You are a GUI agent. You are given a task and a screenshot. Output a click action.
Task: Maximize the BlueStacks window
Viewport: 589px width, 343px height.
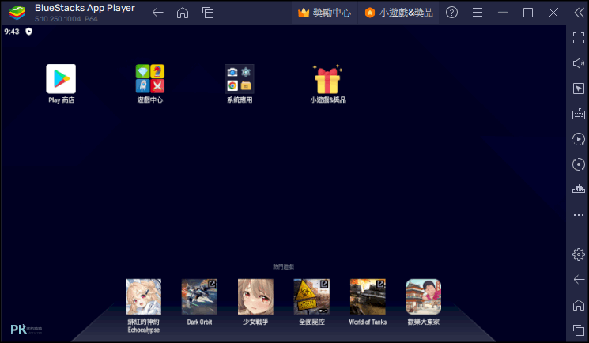click(528, 13)
